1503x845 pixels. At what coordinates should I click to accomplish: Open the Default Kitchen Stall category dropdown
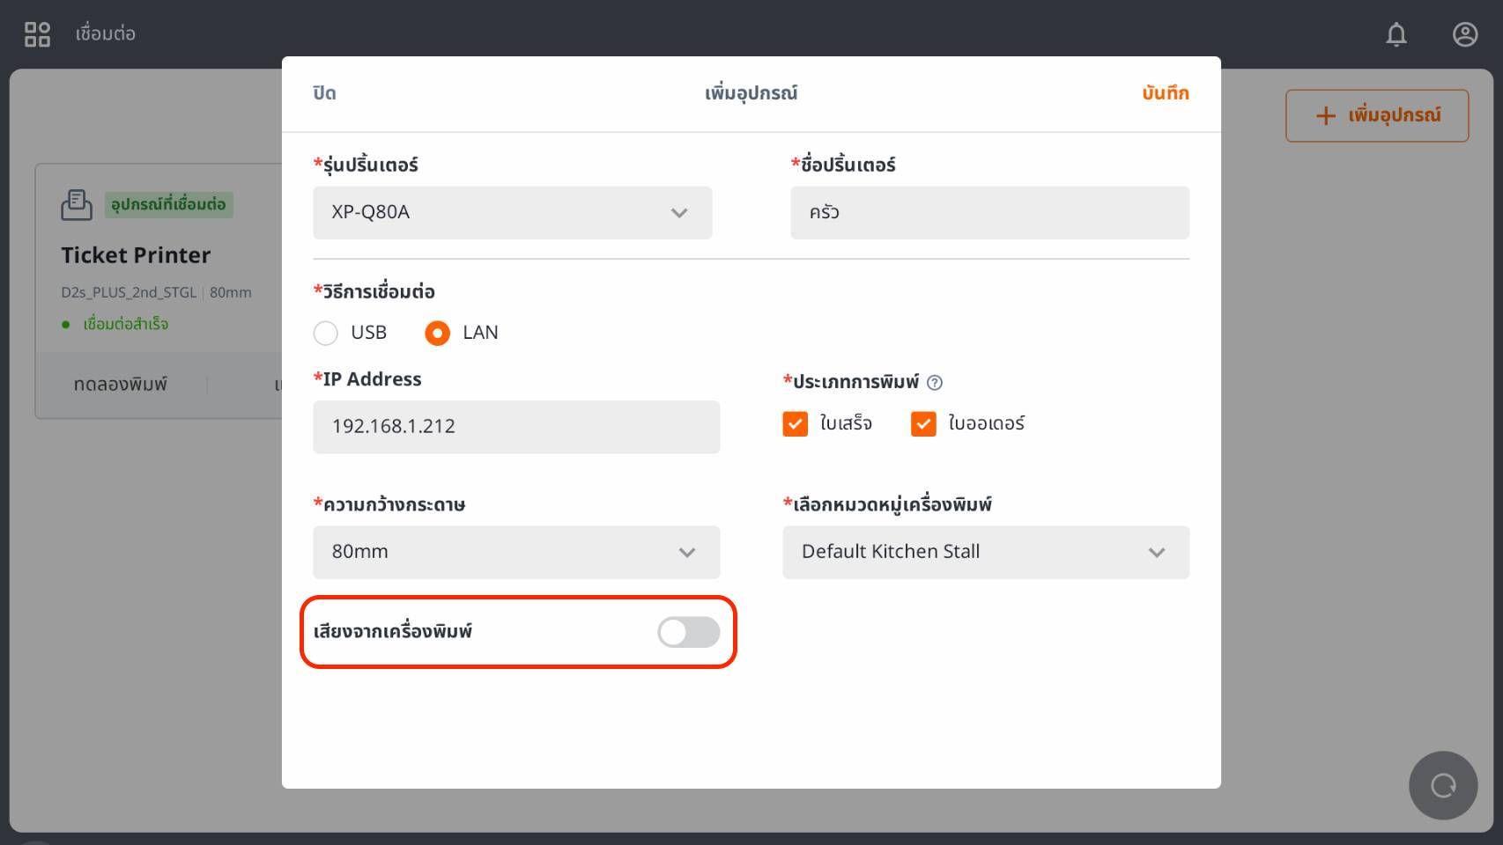(x=985, y=552)
